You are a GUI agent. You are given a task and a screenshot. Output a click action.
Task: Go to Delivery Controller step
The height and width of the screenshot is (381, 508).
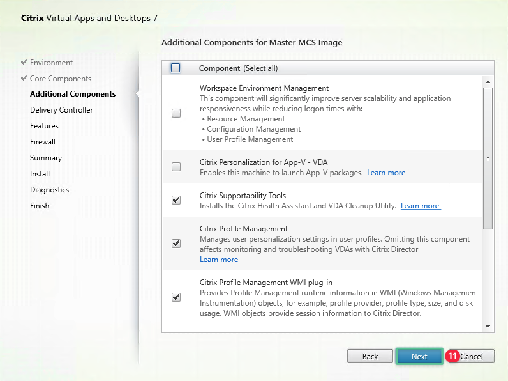click(x=61, y=110)
